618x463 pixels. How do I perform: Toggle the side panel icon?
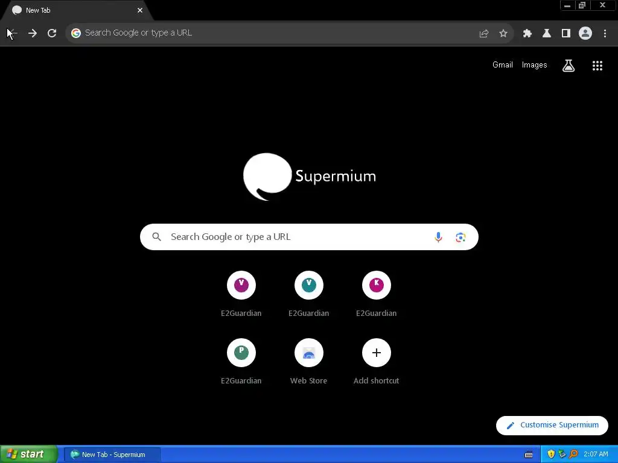(x=566, y=34)
